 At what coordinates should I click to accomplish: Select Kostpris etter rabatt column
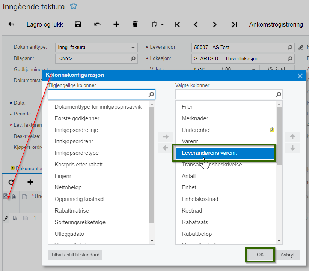pyautogui.click(x=78, y=165)
